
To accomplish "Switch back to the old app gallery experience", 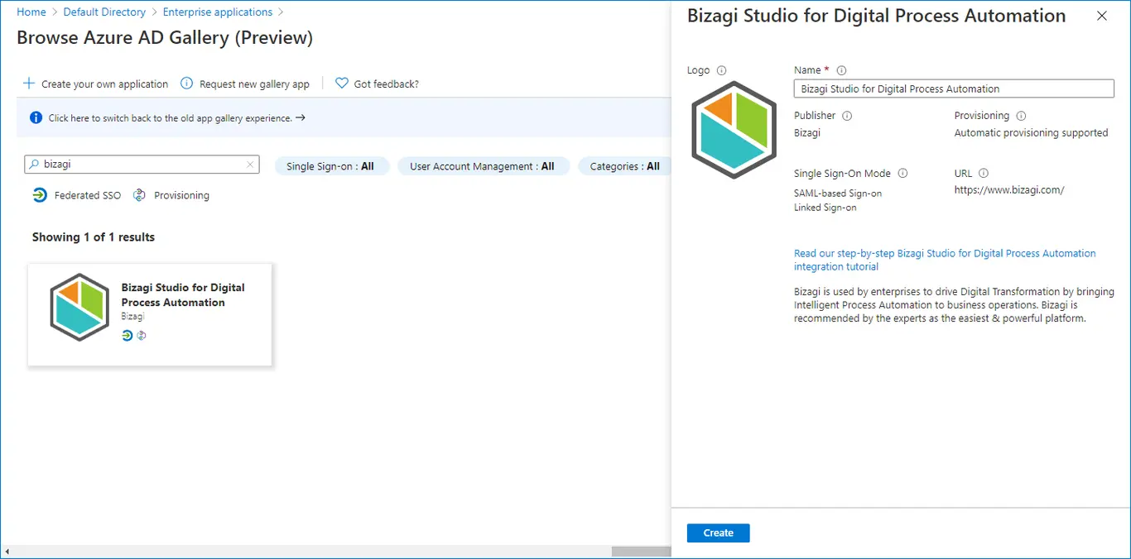I will click(x=177, y=118).
